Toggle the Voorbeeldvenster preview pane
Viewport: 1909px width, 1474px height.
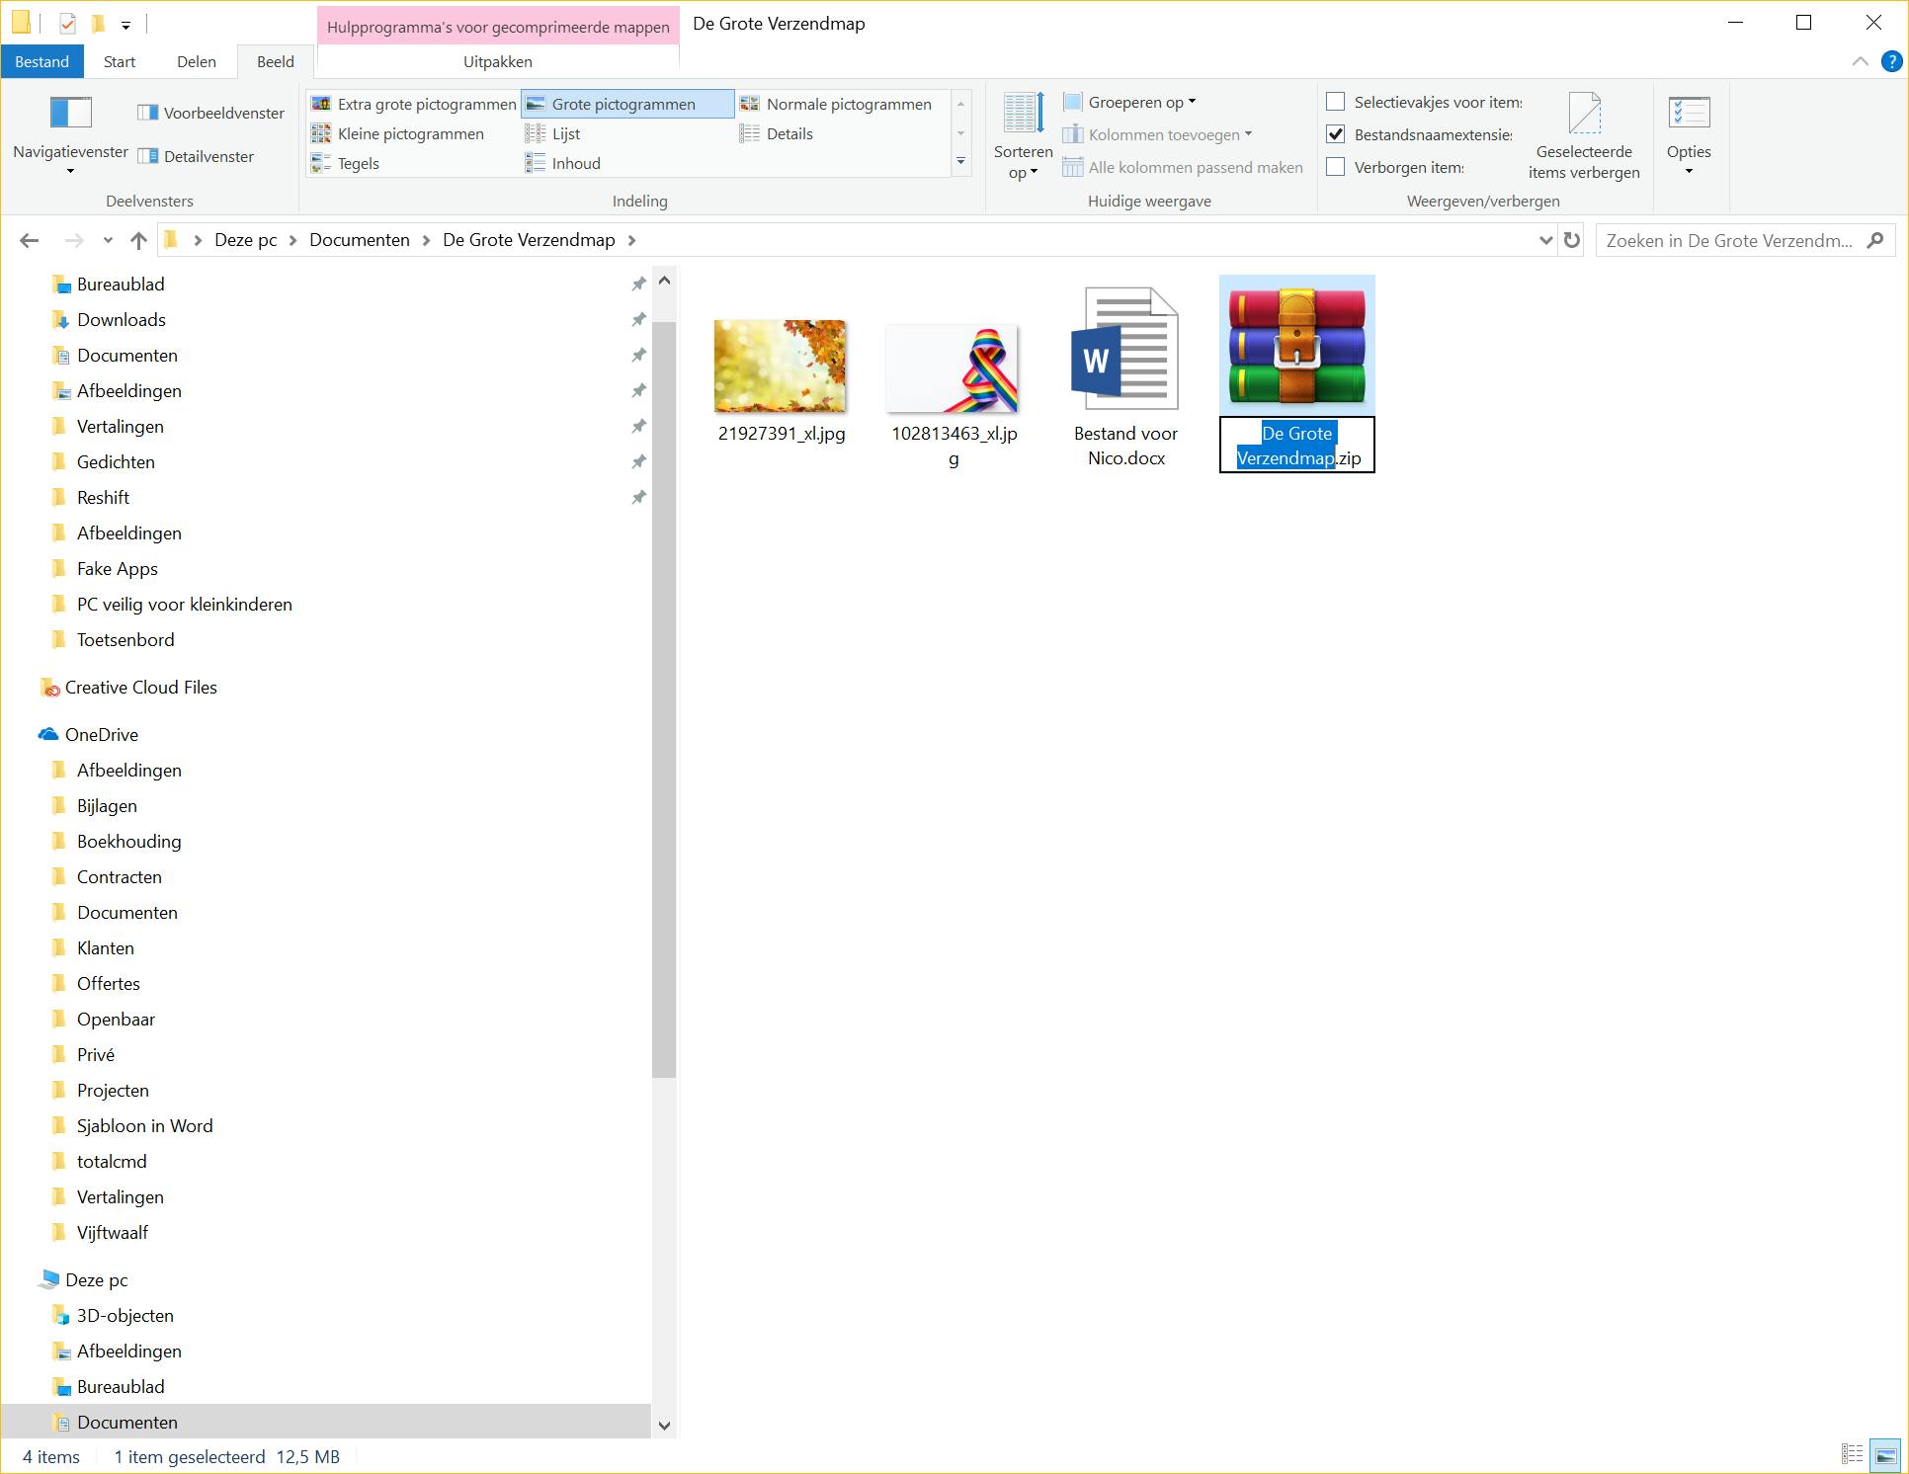210,113
